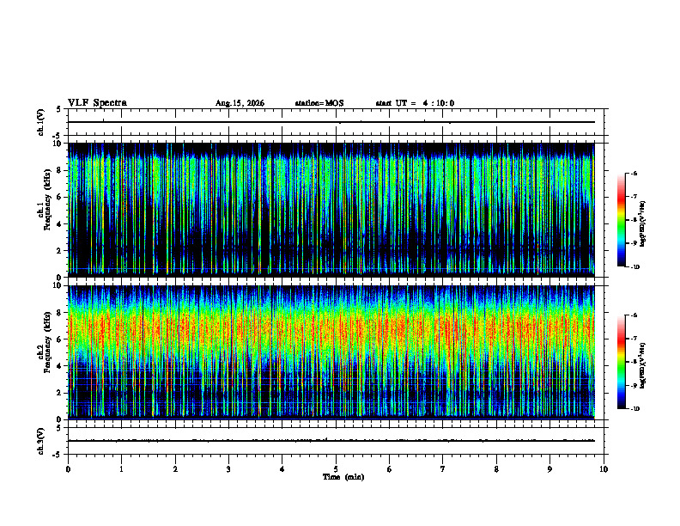Click time axis tick label "10"
Image resolution: width=680 pixels, height=526 pixels.
tap(604, 469)
